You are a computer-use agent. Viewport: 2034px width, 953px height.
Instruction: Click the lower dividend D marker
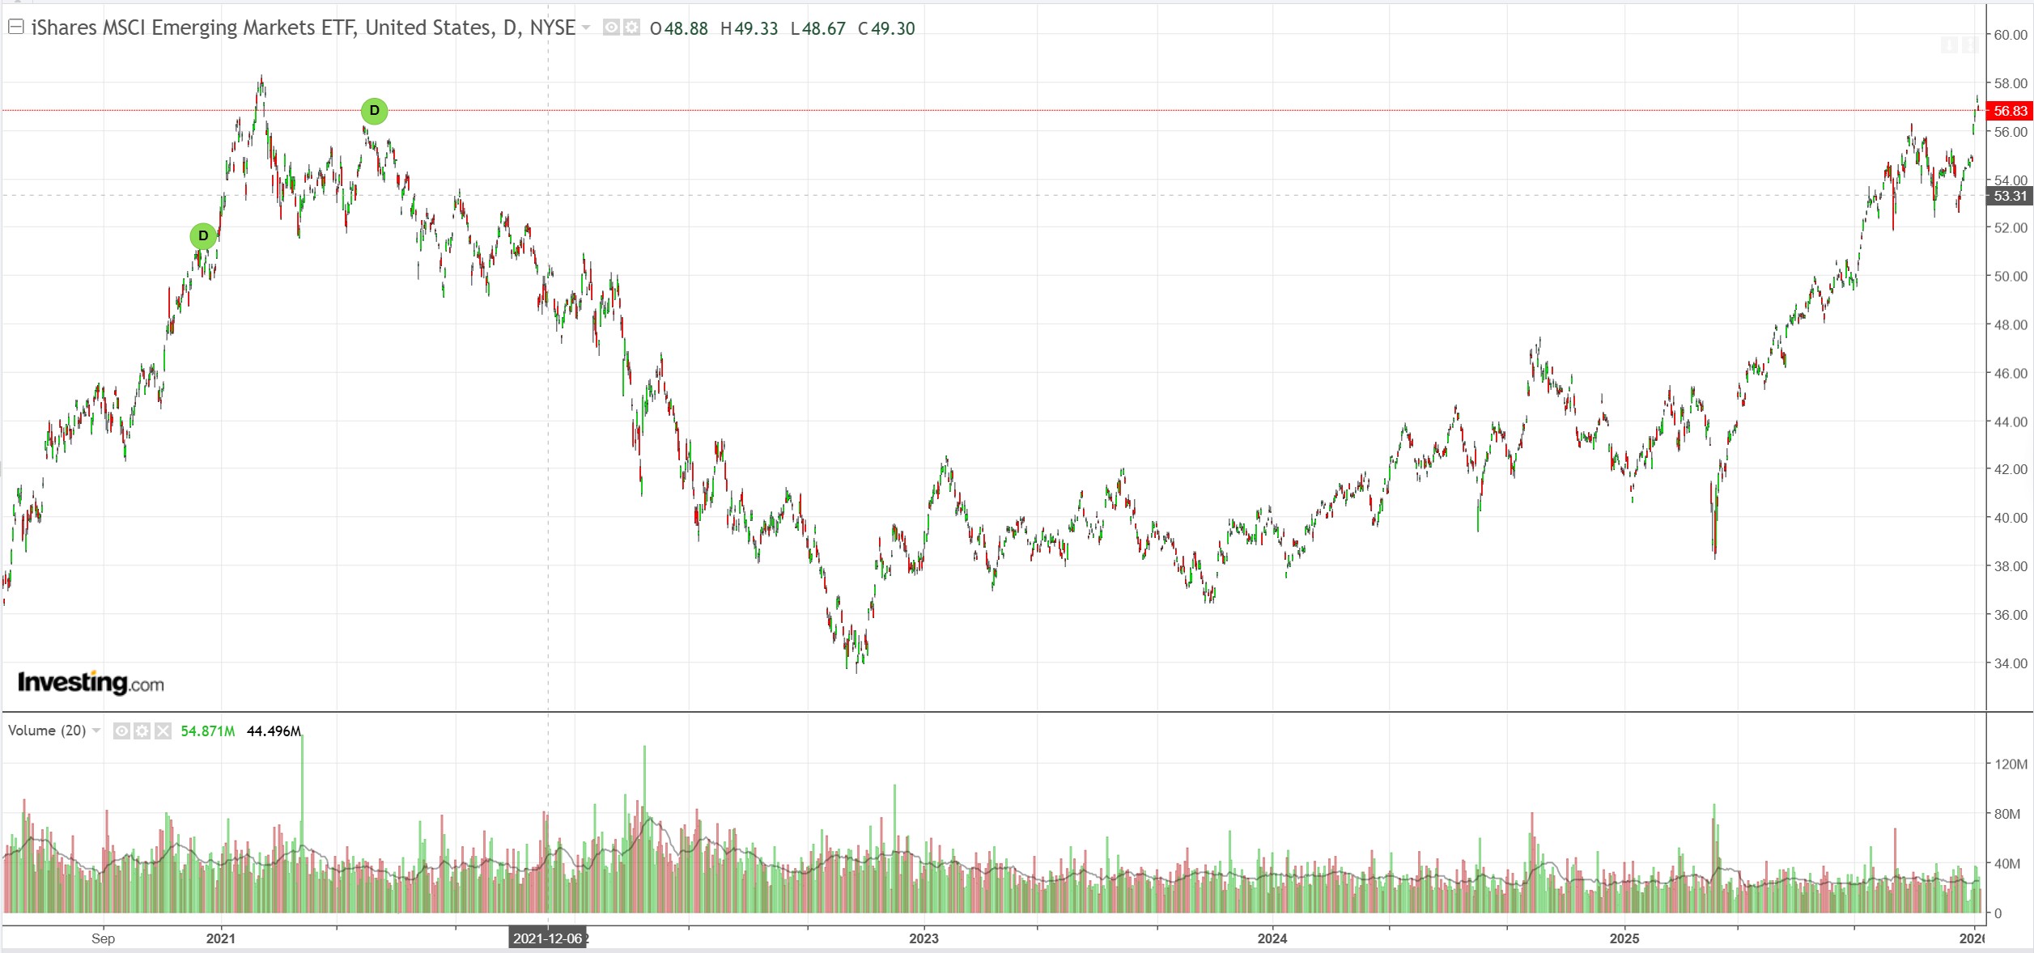tap(203, 236)
